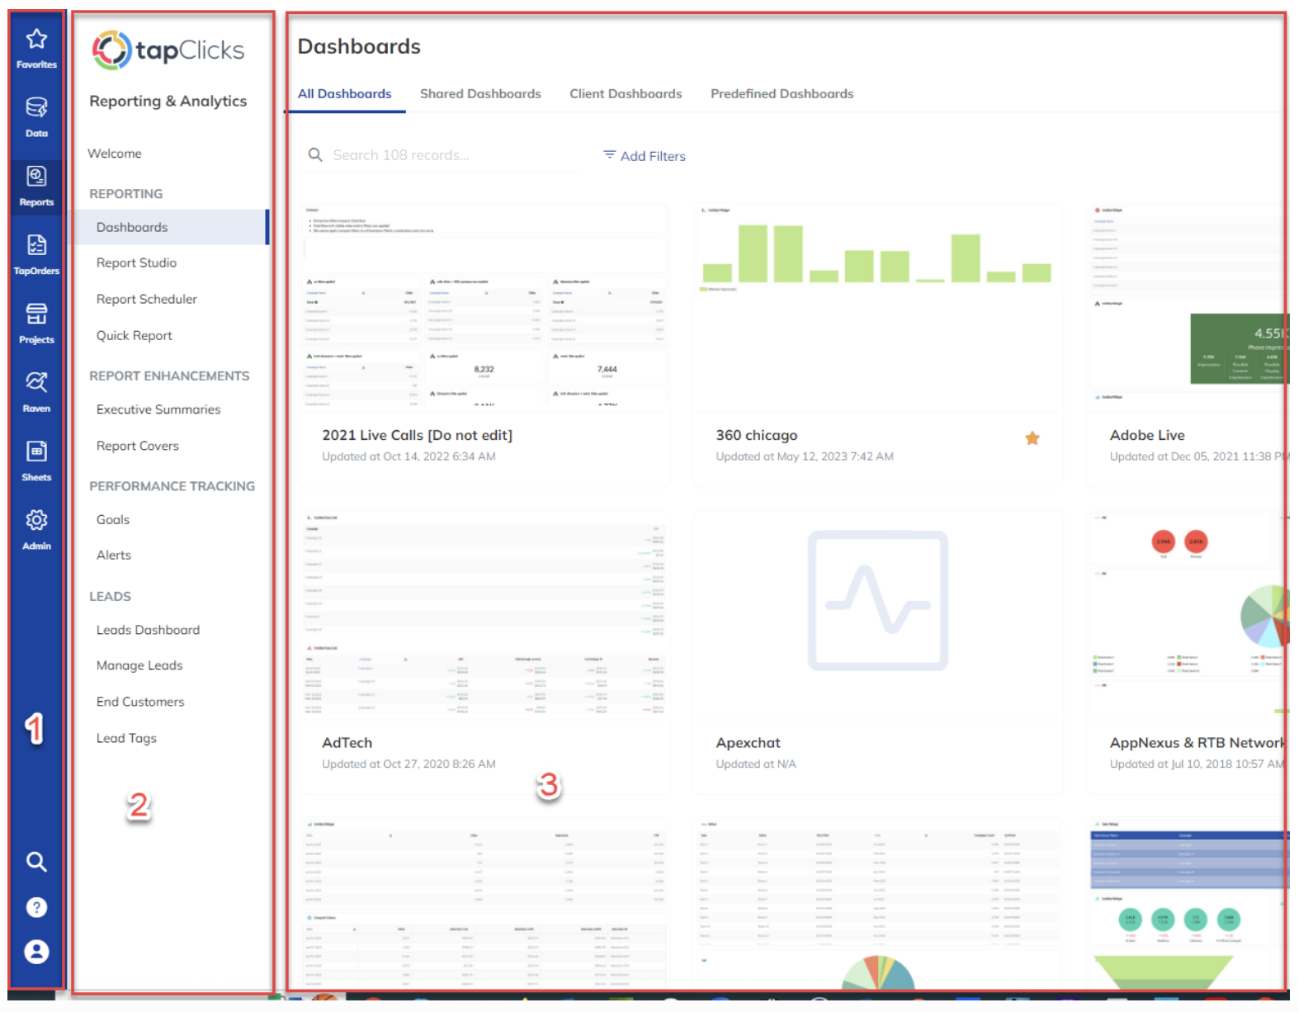The width and height of the screenshot is (1299, 1012).
Task: Open Report Studio
Action: (136, 262)
